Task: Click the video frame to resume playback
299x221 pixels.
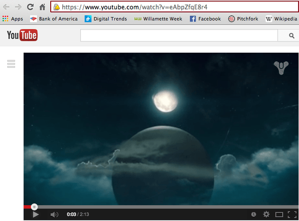Action: pos(161,129)
